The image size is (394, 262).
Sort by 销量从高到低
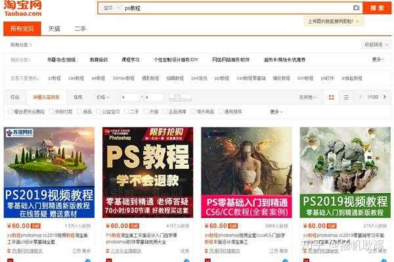point(46,97)
